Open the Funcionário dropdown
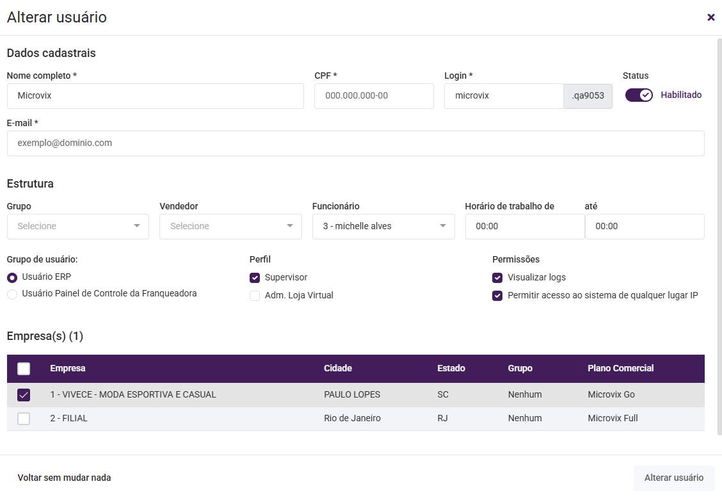Image resolution: width=722 pixels, height=500 pixels. 383,227
